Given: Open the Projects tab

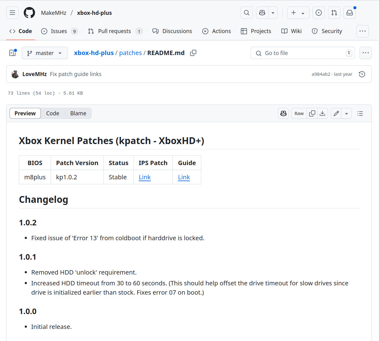Looking at the screenshot, I should (x=256, y=31).
